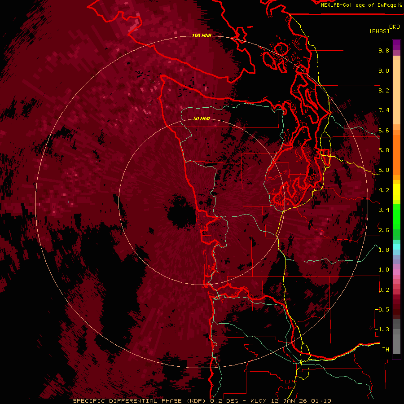Click the purple top segment of the color bar
The width and height of the screenshot is (404, 404).
click(x=396, y=45)
